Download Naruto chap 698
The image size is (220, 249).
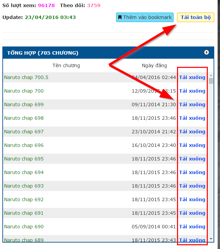pos(192,118)
